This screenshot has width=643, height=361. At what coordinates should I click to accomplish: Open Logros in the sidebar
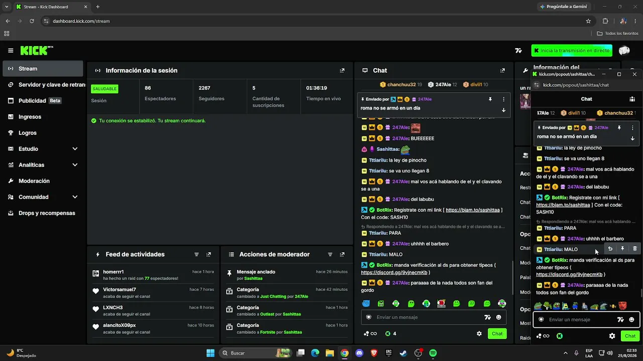point(43,133)
